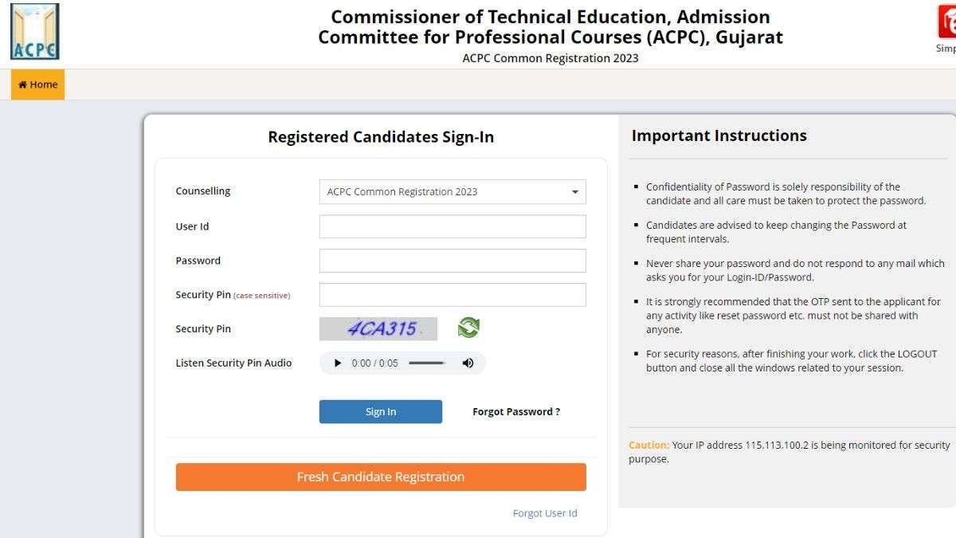Click the 4CA315 captcha image

click(378, 328)
